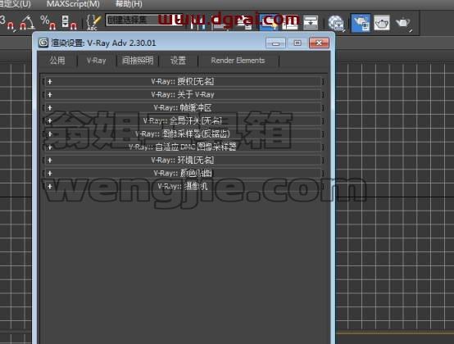
Task: Open the 帮助(H) menu
Action: [x=129, y=4]
